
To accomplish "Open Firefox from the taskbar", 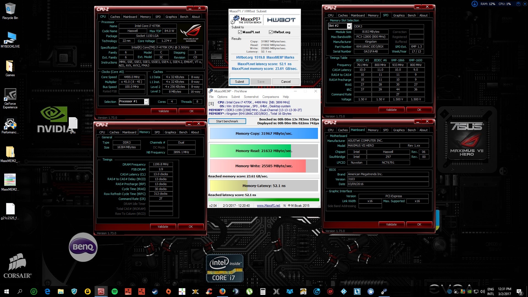I will tap(222, 291).
